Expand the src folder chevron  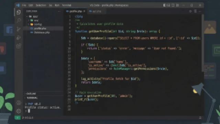[29, 20]
